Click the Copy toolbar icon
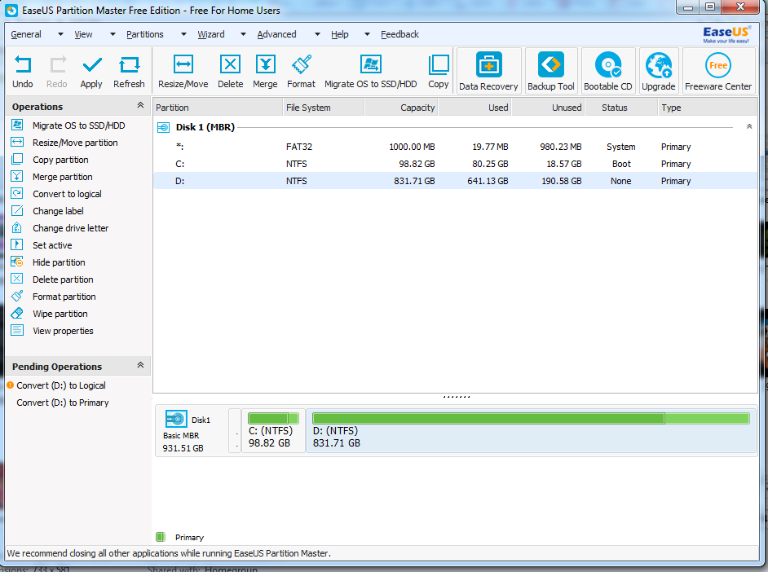The width and height of the screenshot is (768, 572). pyautogui.click(x=439, y=64)
